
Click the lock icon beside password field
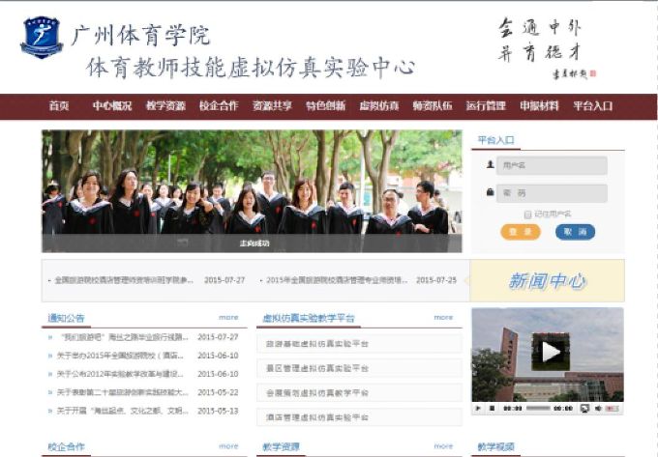[x=491, y=193]
